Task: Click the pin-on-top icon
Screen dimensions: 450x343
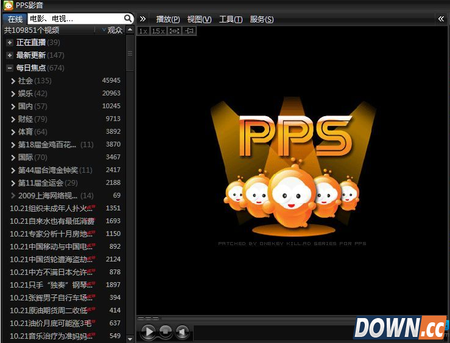Action: tap(189, 30)
